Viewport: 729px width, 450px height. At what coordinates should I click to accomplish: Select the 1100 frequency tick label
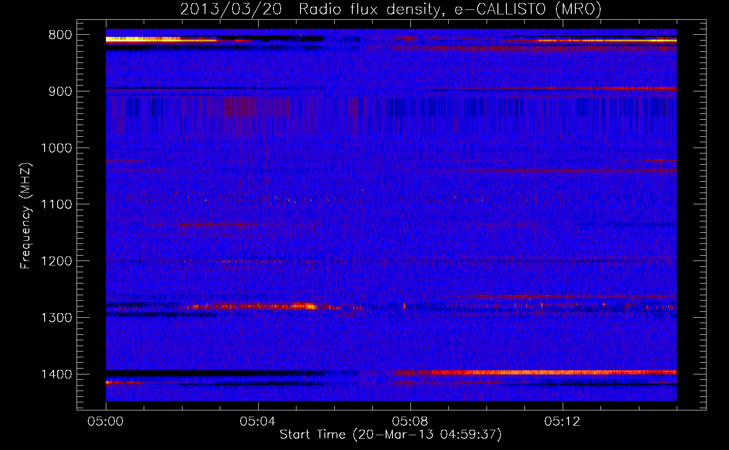[x=56, y=205]
